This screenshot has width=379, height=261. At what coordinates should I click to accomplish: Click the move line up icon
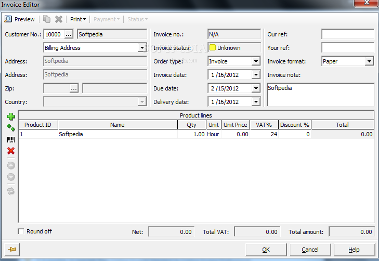click(11, 165)
